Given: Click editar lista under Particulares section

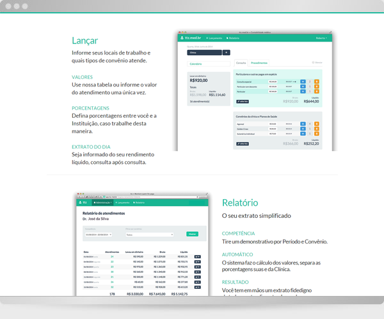Looking at the screenshot, I should [x=243, y=101].
